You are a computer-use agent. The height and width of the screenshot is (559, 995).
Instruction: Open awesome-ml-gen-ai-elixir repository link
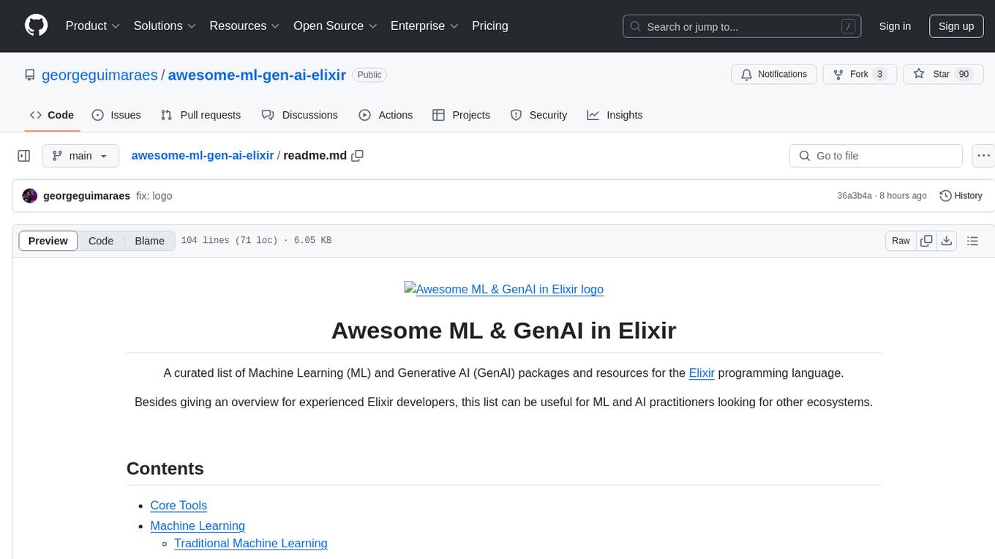pos(257,75)
